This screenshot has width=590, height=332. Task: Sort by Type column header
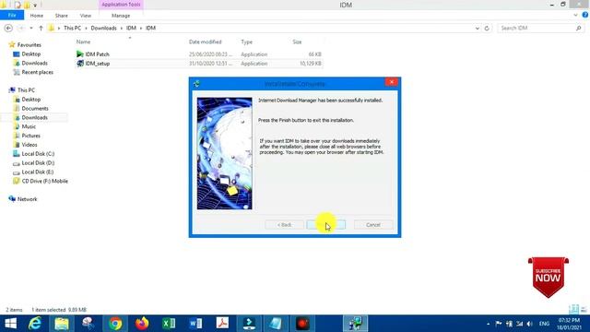[x=246, y=41]
